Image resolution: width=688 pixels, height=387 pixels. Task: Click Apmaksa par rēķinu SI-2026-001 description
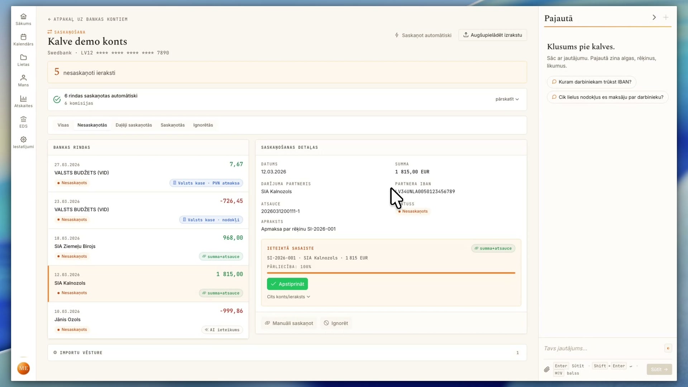pyautogui.click(x=298, y=229)
